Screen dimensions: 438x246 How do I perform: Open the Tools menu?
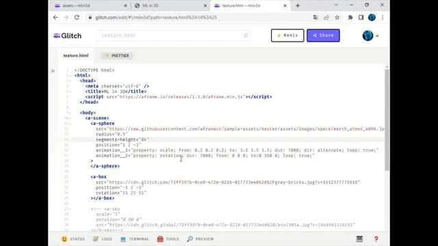168,239
